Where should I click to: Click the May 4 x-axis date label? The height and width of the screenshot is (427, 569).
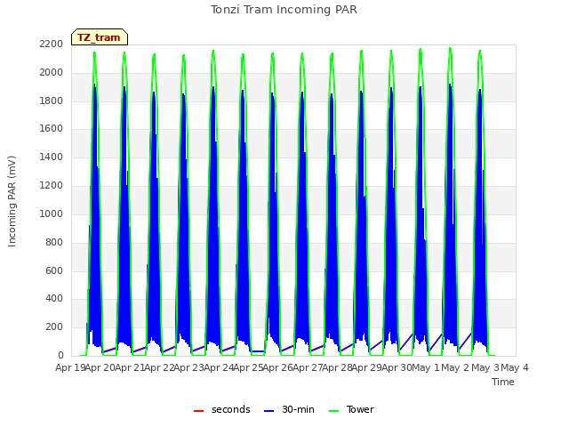[x=515, y=367]
